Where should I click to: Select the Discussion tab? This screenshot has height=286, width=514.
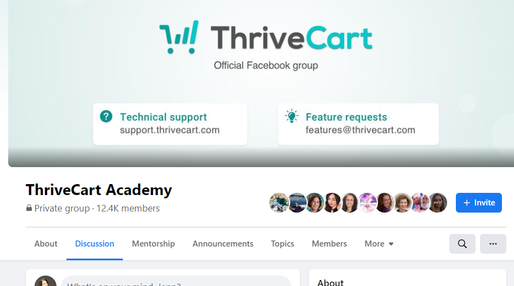(x=94, y=244)
